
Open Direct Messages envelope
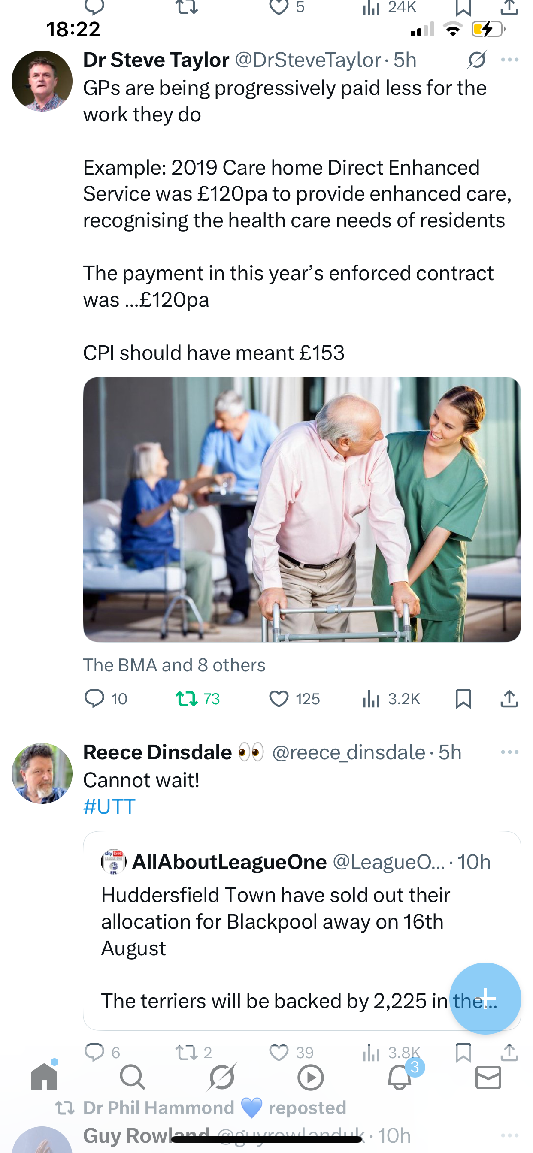tap(488, 1078)
